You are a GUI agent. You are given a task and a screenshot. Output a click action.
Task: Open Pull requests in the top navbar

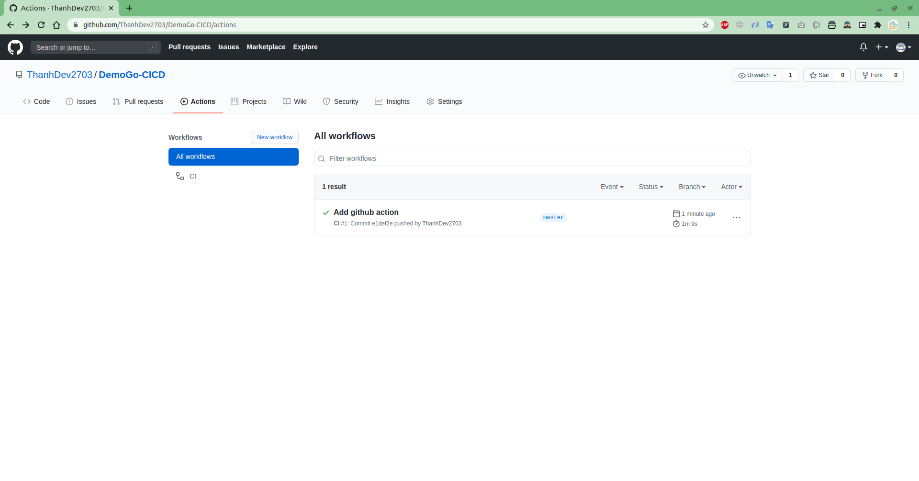pyautogui.click(x=190, y=47)
